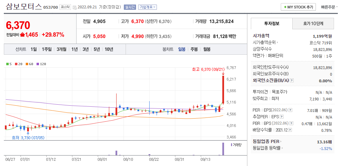Click the 0.00% foreign ownership ratio
Screen dimensions: 342x166
point(325,81)
